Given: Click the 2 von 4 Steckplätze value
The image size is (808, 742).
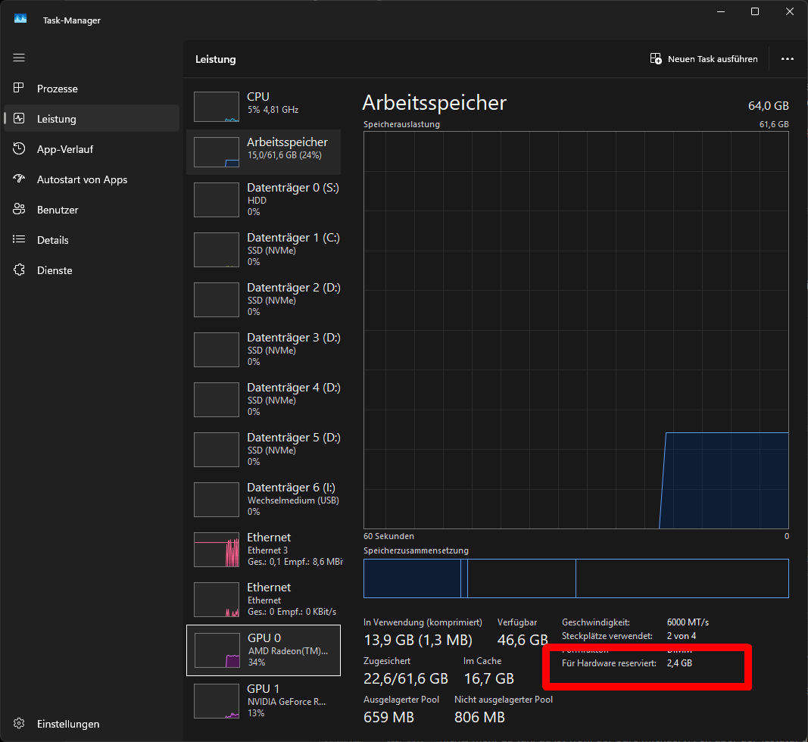Looking at the screenshot, I should coord(682,636).
